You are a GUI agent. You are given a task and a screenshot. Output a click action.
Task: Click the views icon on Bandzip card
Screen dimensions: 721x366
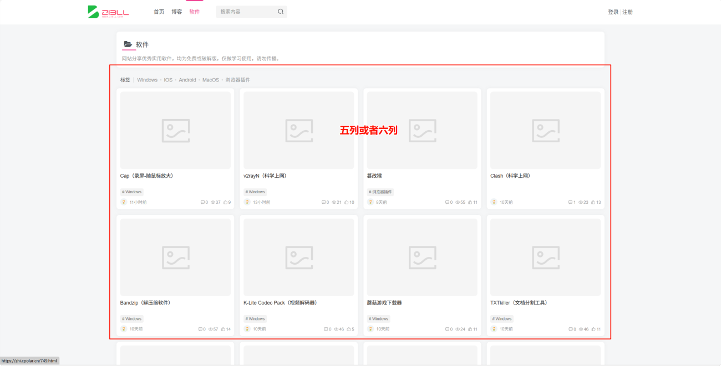tap(211, 329)
